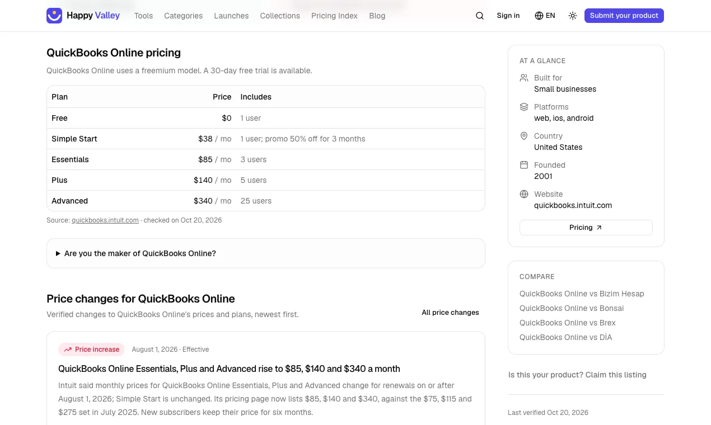Click the Built for people icon
Image resolution: width=711 pixels, height=425 pixels.
click(x=524, y=78)
